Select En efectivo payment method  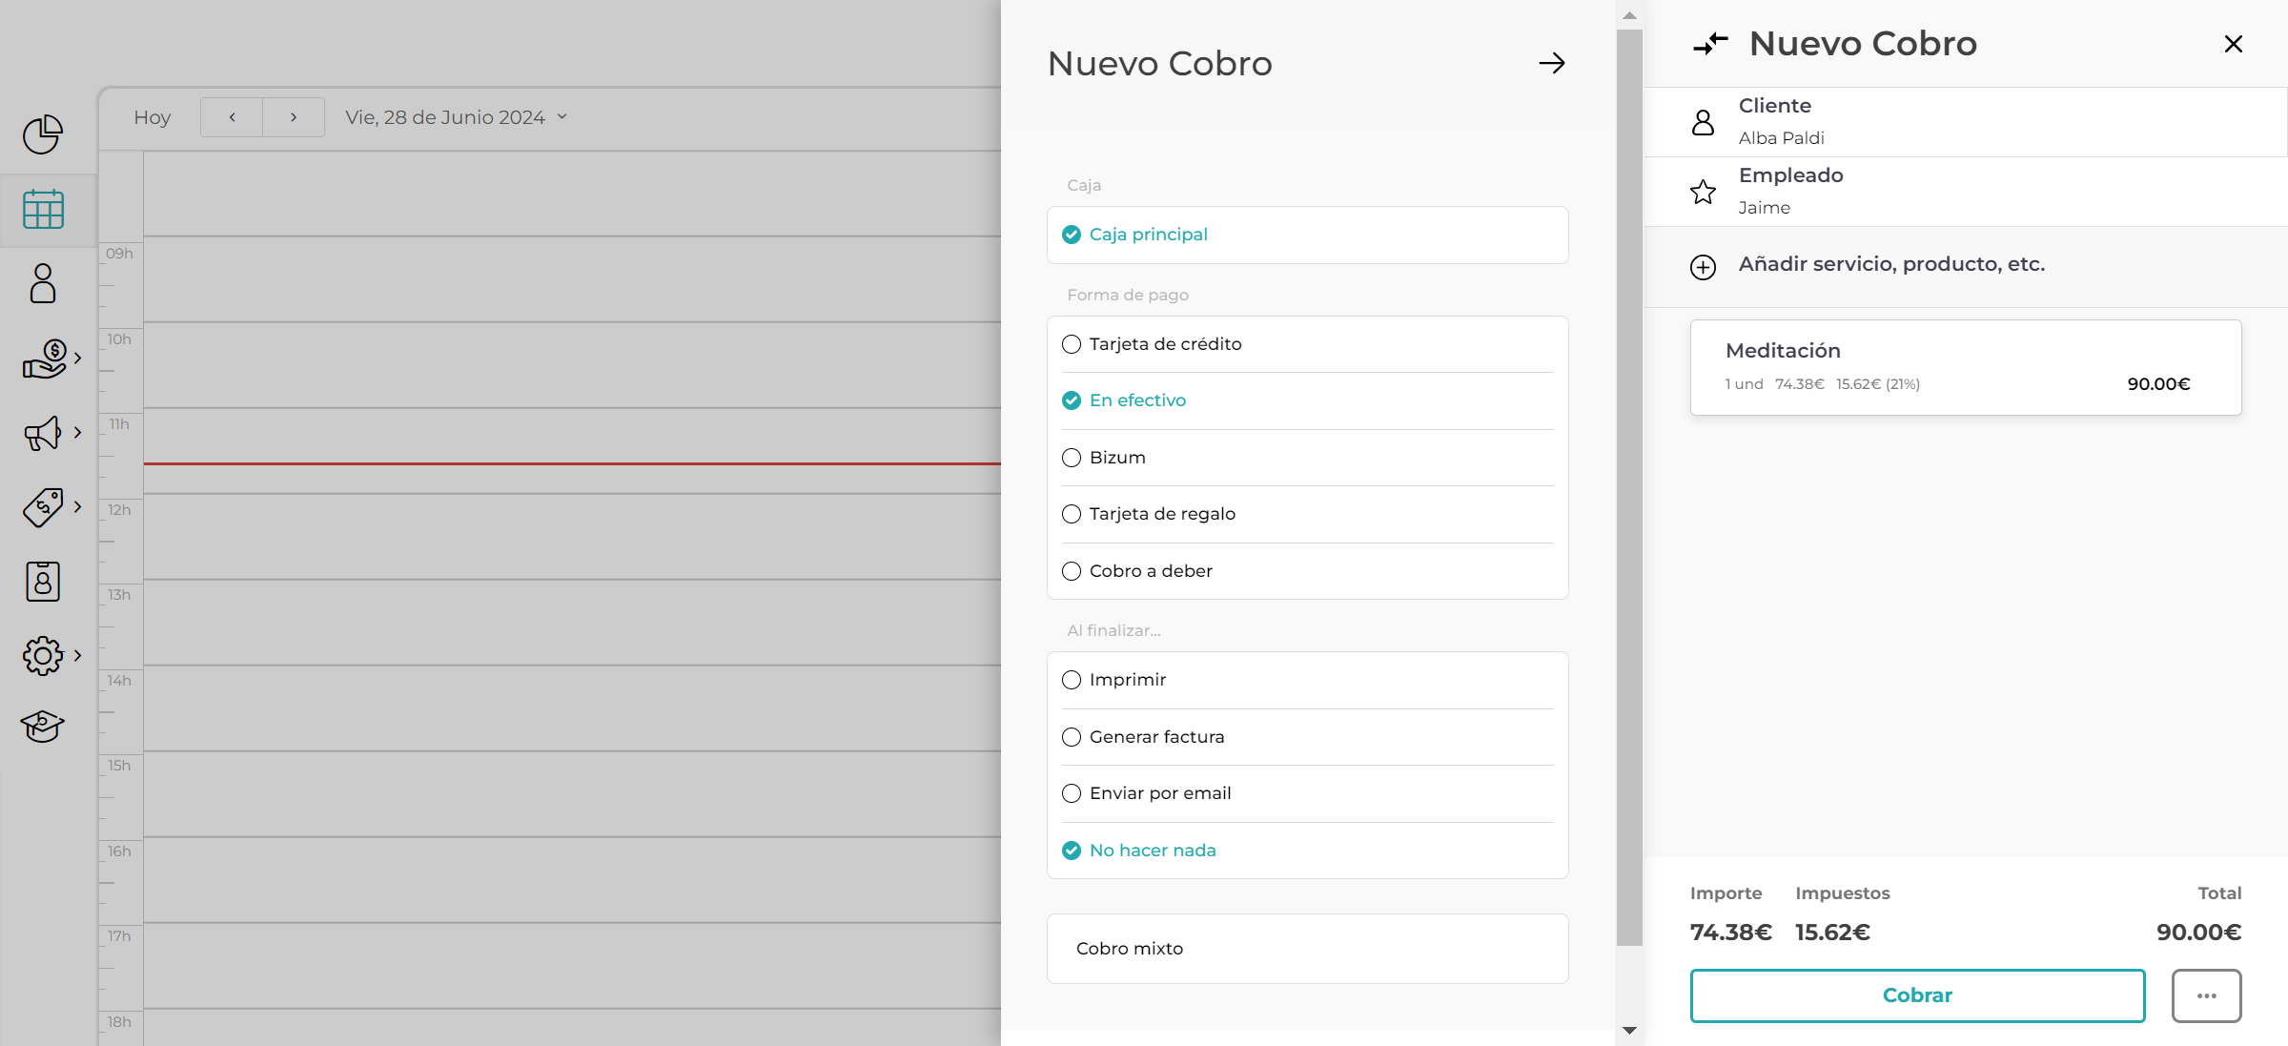point(1307,400)
